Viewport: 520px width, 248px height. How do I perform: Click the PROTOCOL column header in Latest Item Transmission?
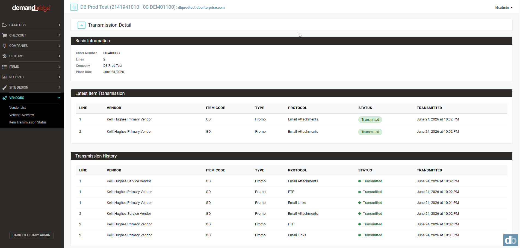coord(297,108)
